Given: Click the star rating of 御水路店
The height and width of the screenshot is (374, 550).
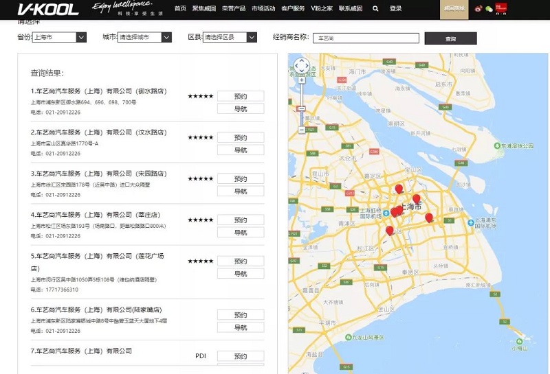Looking at the screenshot, I should 200,96.
